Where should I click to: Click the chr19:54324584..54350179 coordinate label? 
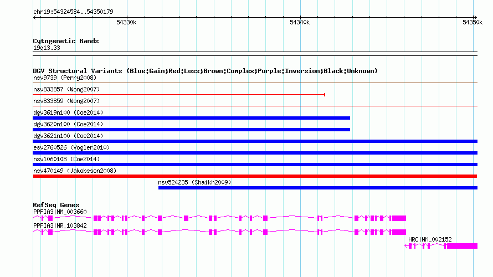[x=73, y=12]
